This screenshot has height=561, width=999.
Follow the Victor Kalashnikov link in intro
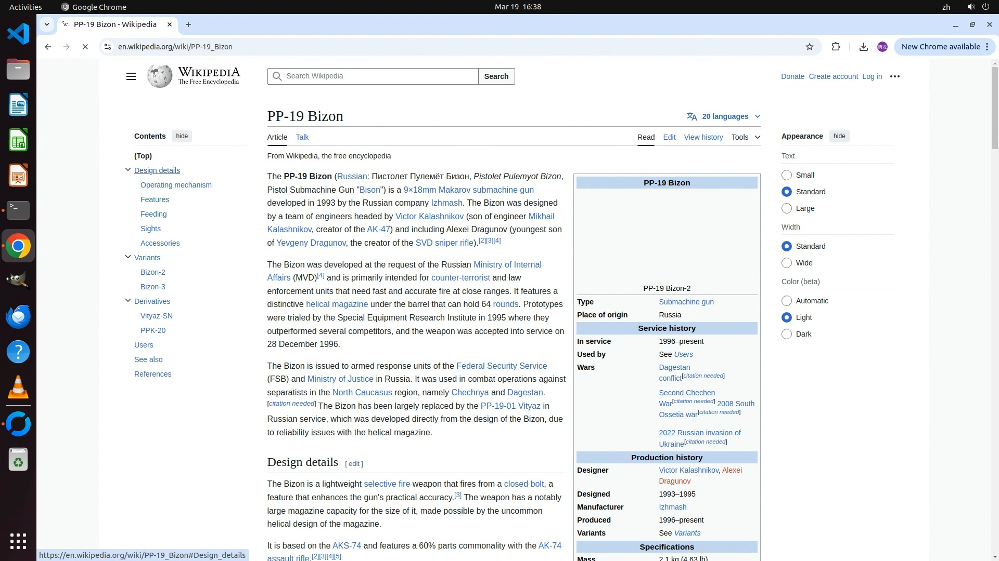pos(429,216)
